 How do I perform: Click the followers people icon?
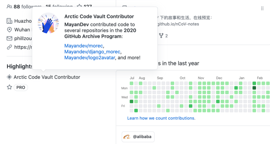(x=9, y=7)
